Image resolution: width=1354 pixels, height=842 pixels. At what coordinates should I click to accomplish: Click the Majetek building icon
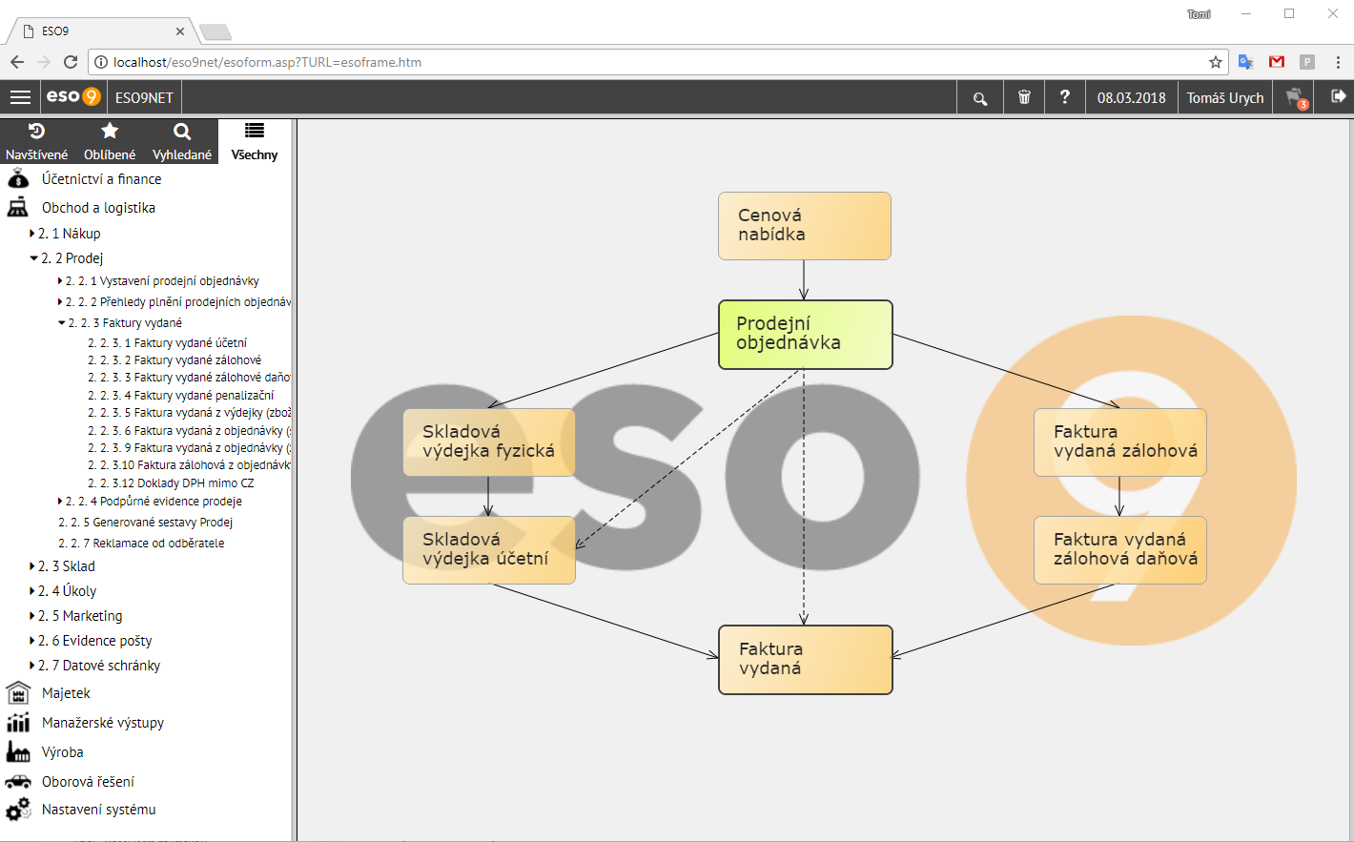click(18, 692)
